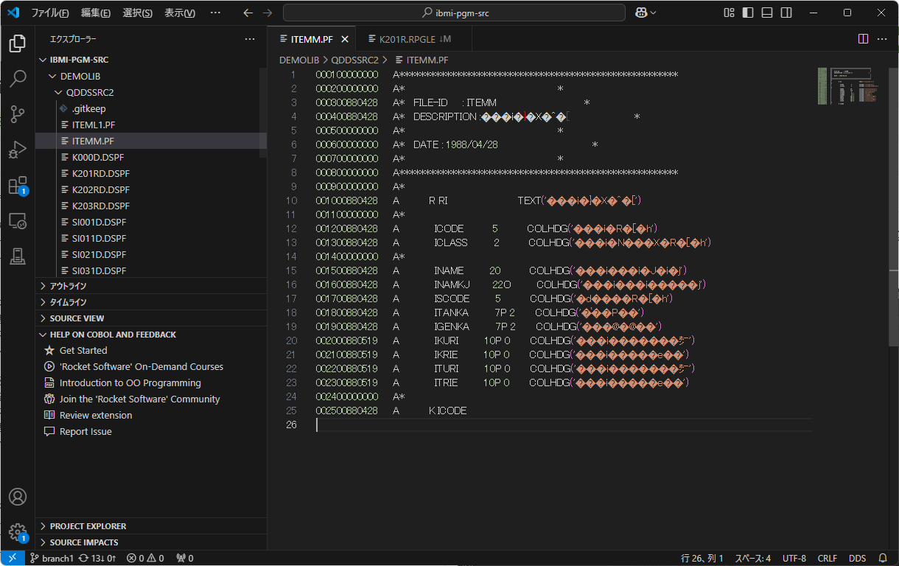Collapse HELP ON COBOL AND FEEDBACK section
Viewport: 899px width, 566px height.
151,335
